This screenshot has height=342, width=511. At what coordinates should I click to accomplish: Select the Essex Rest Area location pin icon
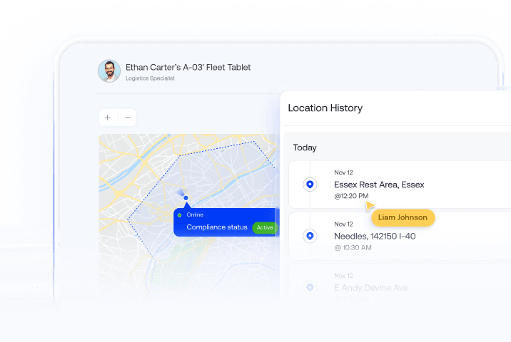pos(310,185)
